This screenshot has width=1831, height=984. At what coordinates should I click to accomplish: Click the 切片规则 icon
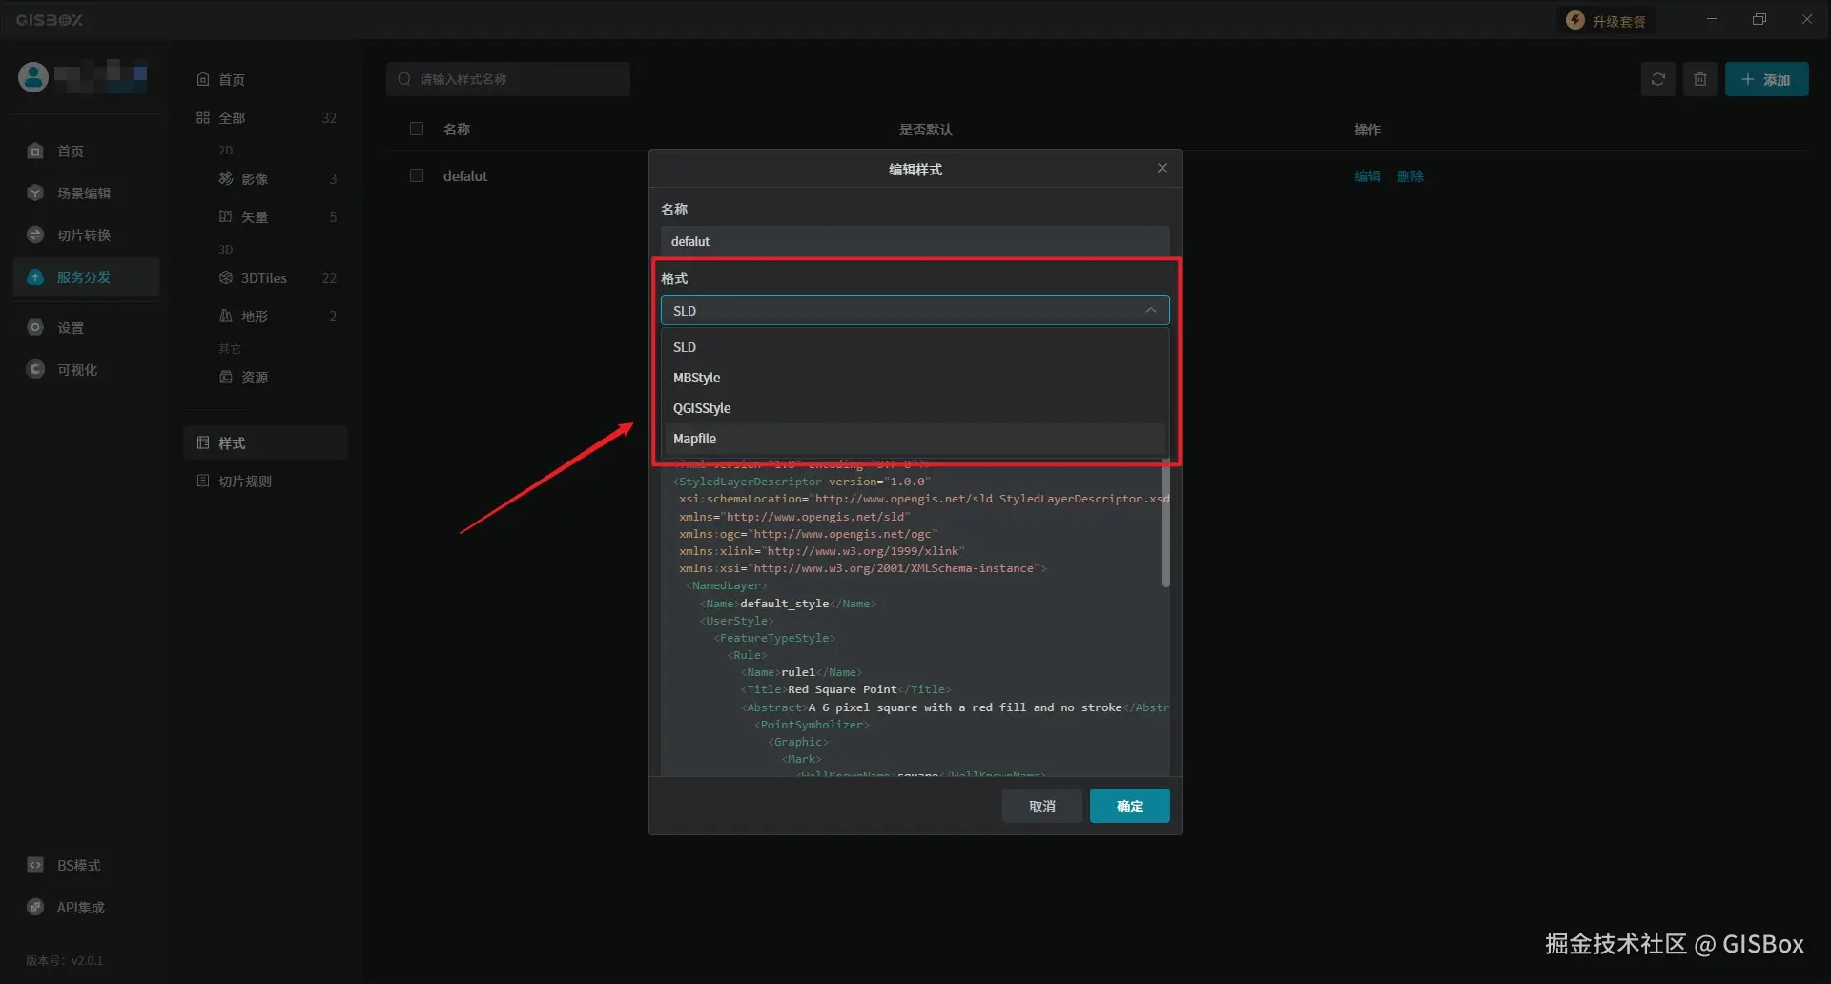[203, 482]
